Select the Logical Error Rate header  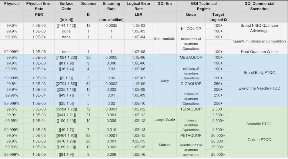coord(139,6)
